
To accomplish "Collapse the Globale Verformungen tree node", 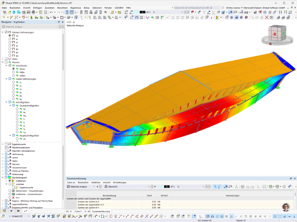I will pyautogui.click(x=2, y=32).
